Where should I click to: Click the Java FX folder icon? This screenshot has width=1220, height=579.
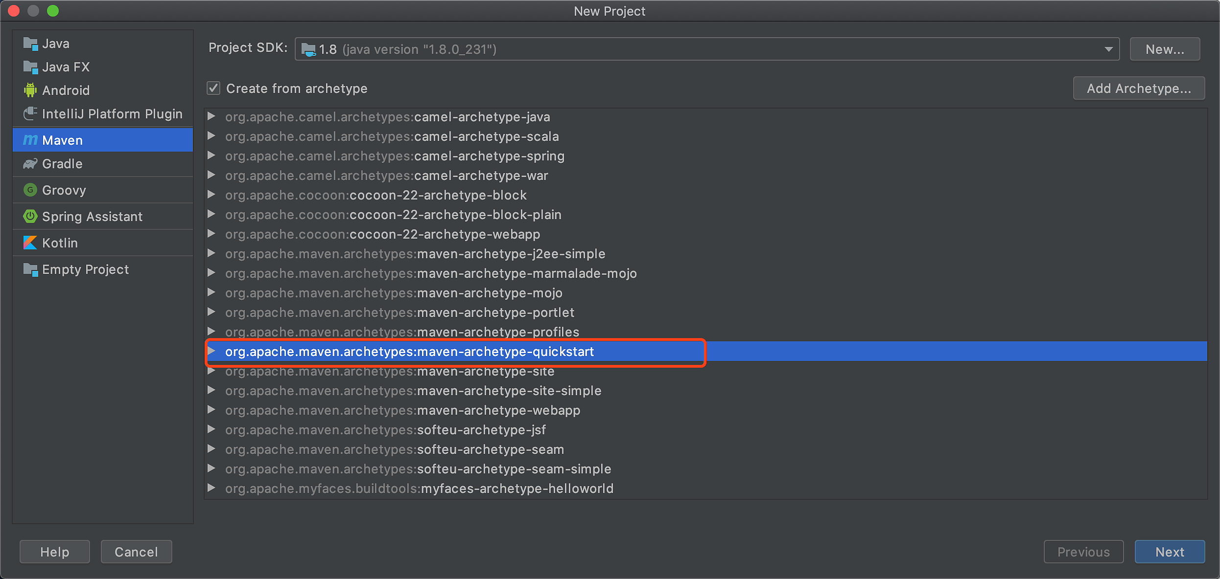click(x=30, y=67)
